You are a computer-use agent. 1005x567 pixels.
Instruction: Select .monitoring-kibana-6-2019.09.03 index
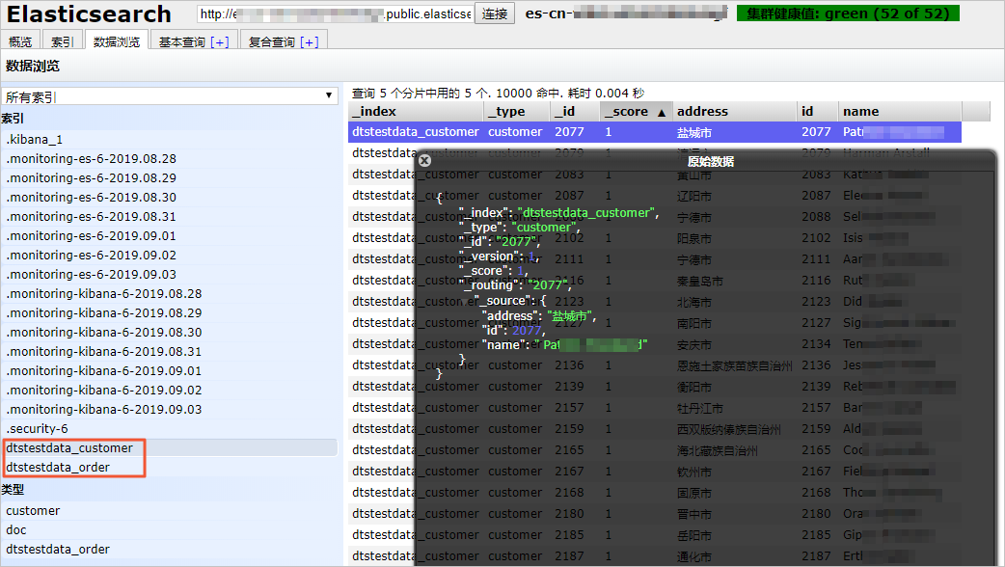pyautogui.click(x=170, y=409)
